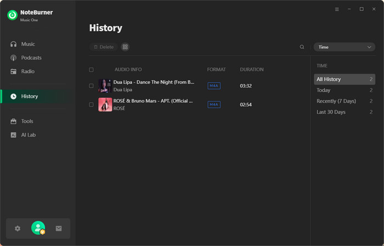Select Recently (7 Days) filter

coord(345,101)
